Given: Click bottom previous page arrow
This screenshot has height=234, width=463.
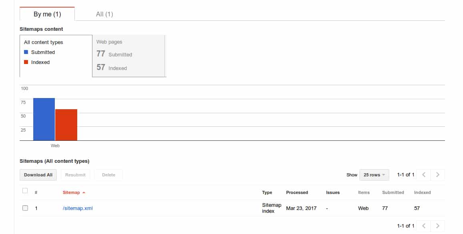Looking at the screenshot, I should (424, 226).
